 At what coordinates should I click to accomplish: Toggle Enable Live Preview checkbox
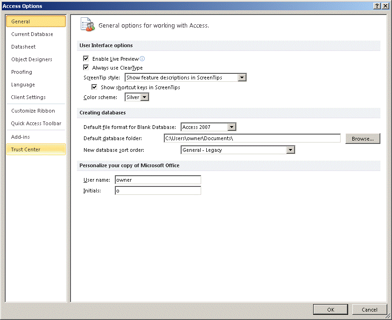(86, 59)
